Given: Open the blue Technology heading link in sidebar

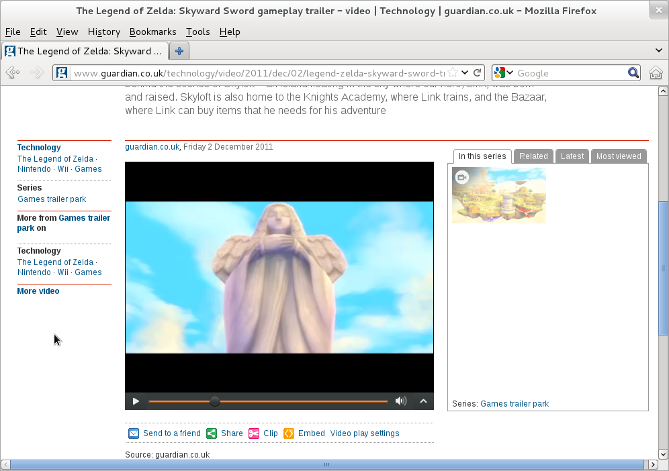Looking at the screenshot, I should click(39, 148).
